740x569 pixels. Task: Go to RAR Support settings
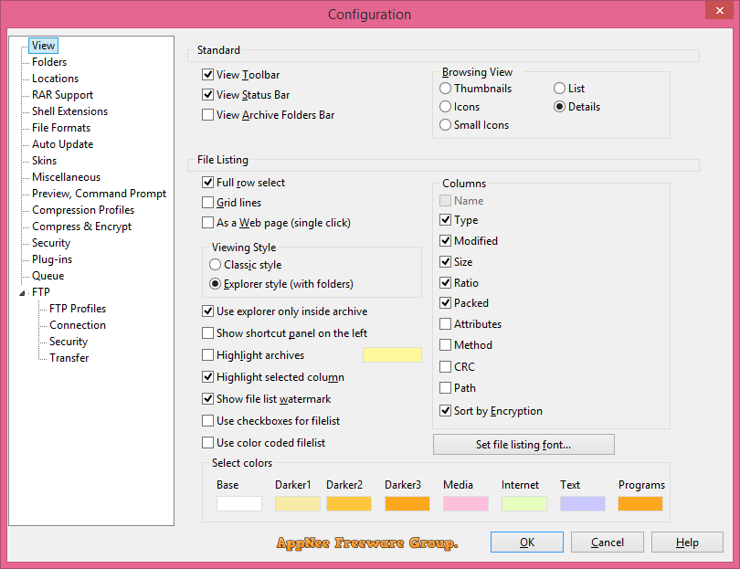(62, 95)
